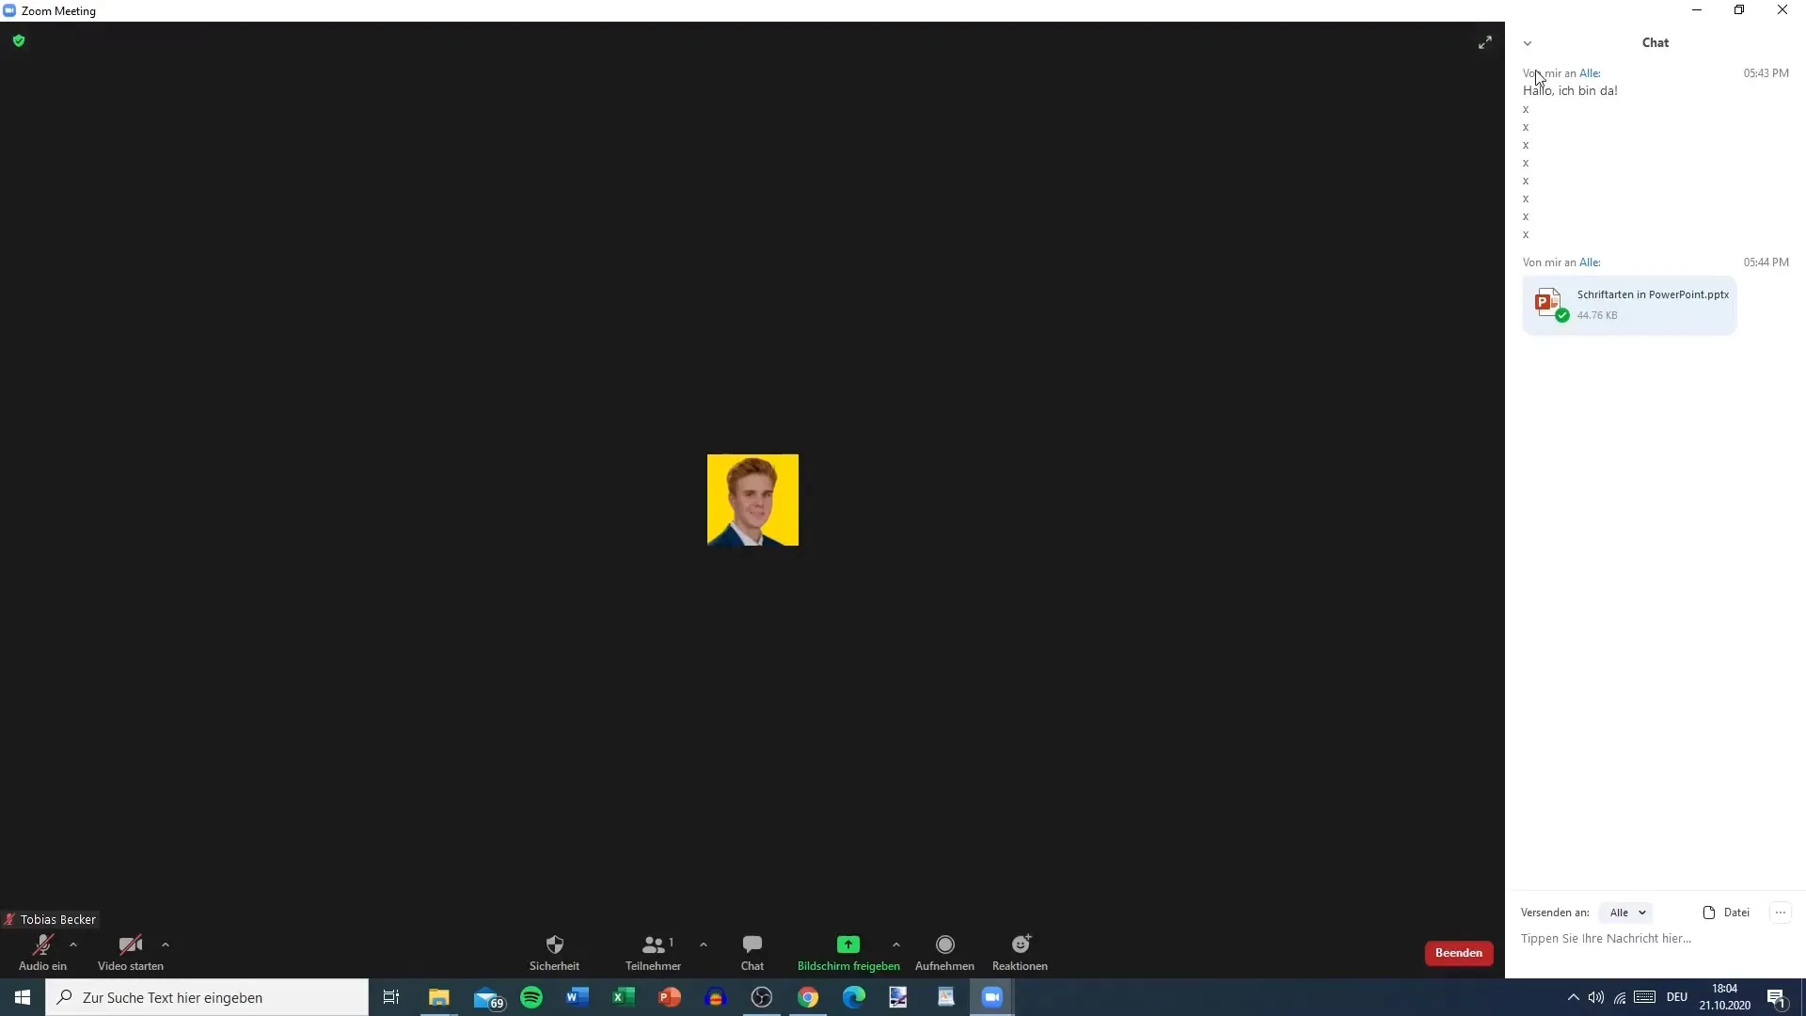Click the Bildschirm freigeben share screen icon
The width and height of the screenshot is (1806, 1016).
(848, 945)
